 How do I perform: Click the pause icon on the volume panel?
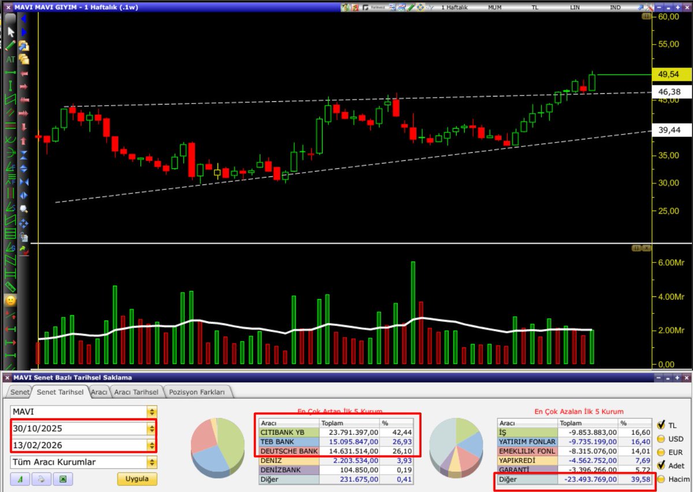coord(638,248)
